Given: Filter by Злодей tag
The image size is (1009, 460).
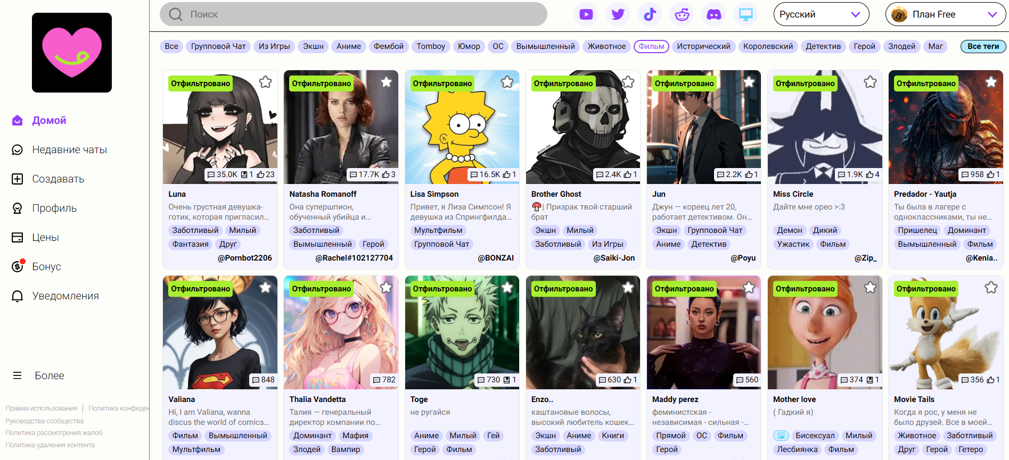Looking at the screenshot, I should point(902,46).
